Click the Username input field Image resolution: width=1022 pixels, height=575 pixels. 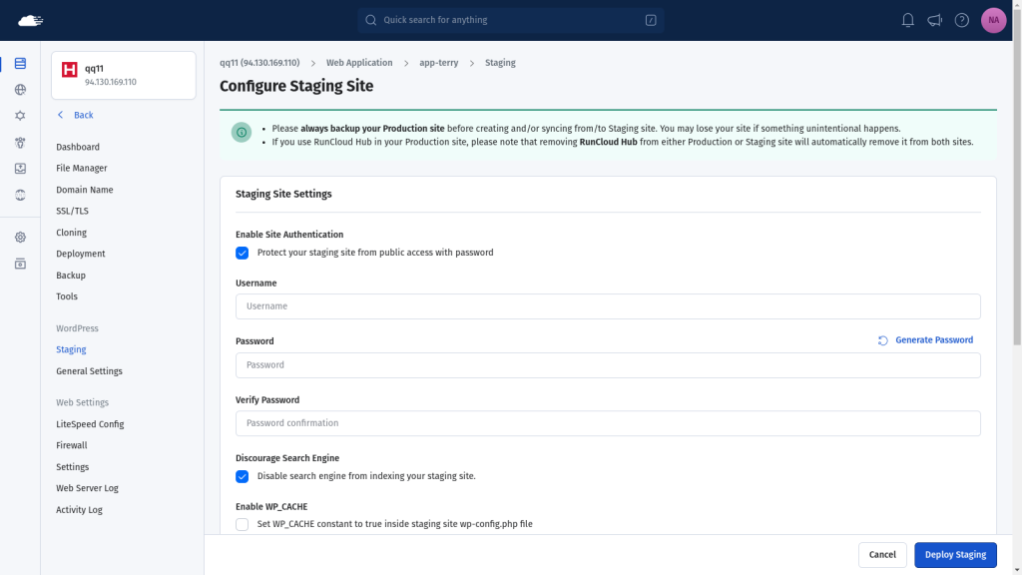pos(608,306)
